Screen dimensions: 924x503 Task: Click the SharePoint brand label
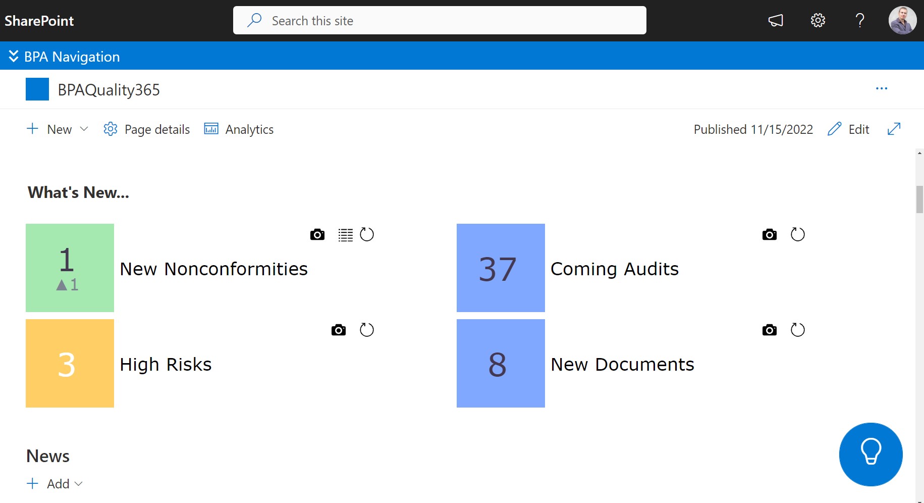point(39,21)
